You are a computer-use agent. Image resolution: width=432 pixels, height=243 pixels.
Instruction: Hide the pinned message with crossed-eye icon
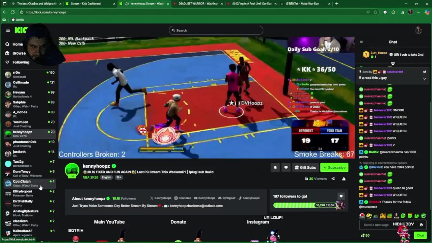click(425, 72)
